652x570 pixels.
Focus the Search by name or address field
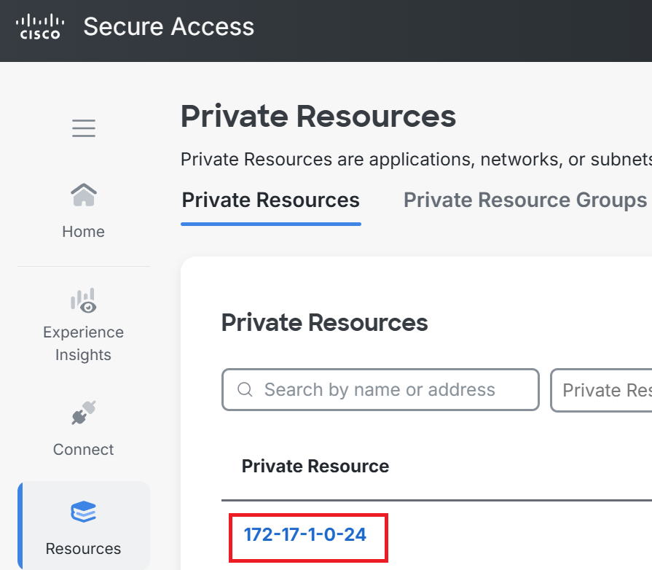tap(380, 389)
